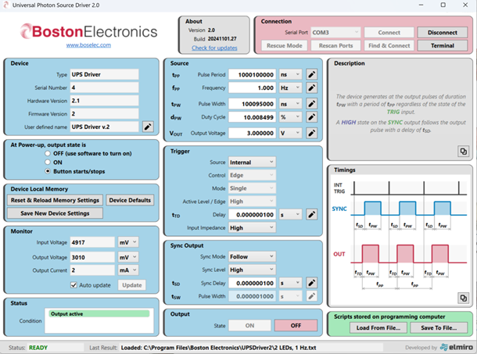Click the elmiro developer logo
The image size is (477, 354).
(x=457, y=347)
